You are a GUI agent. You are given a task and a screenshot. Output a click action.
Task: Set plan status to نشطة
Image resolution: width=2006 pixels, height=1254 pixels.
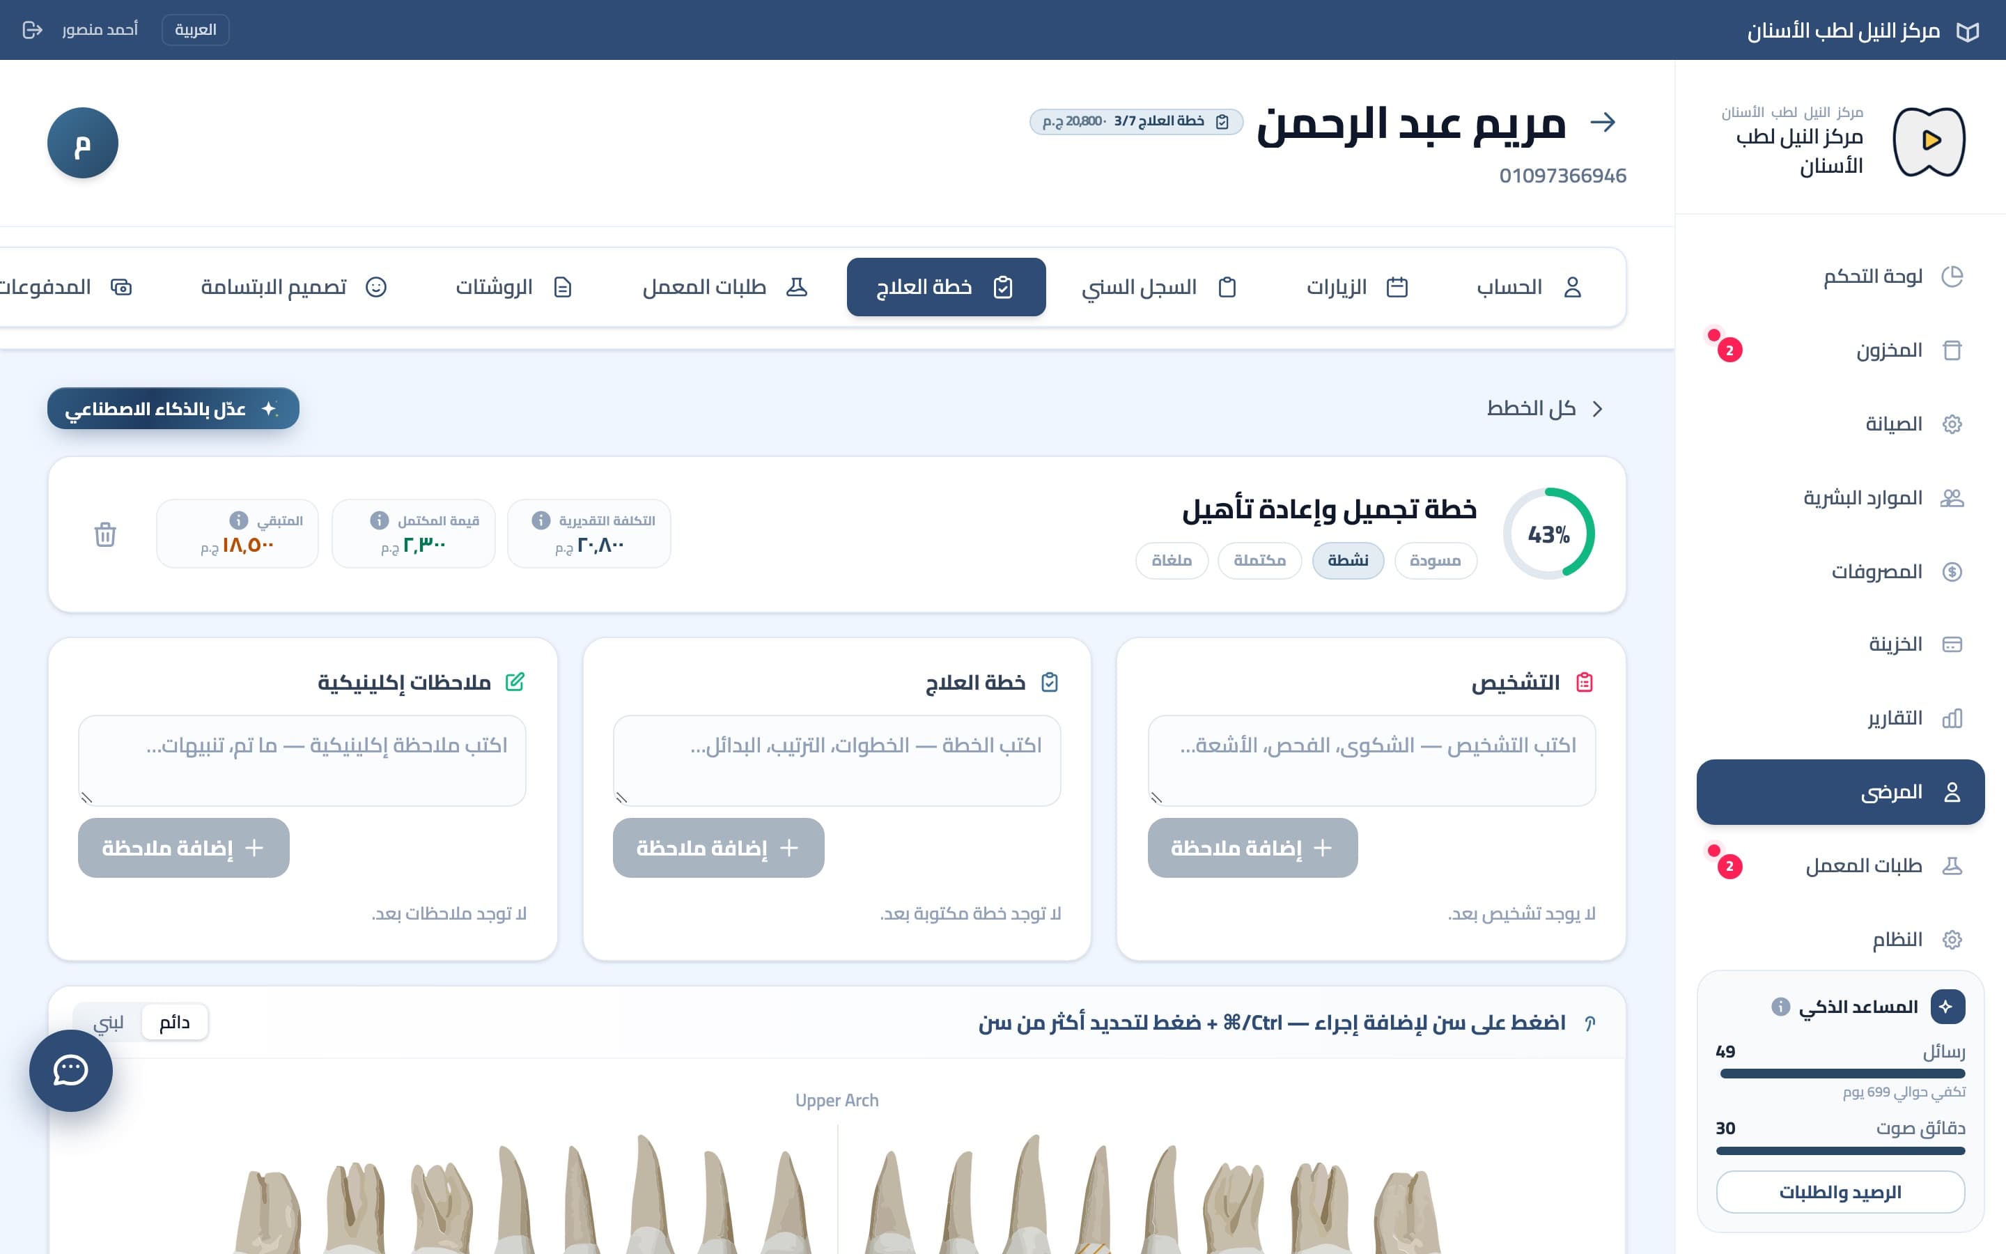pos(1348,561)
